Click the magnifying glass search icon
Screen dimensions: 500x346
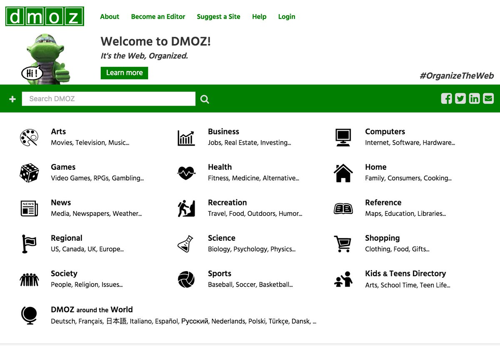tap(205, 99)
